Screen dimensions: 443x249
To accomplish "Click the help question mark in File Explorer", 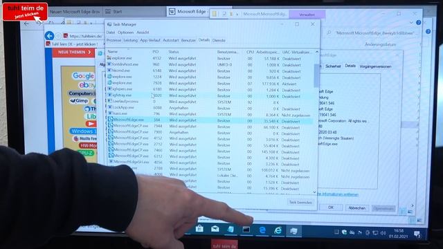I will (x=418, y=22).
